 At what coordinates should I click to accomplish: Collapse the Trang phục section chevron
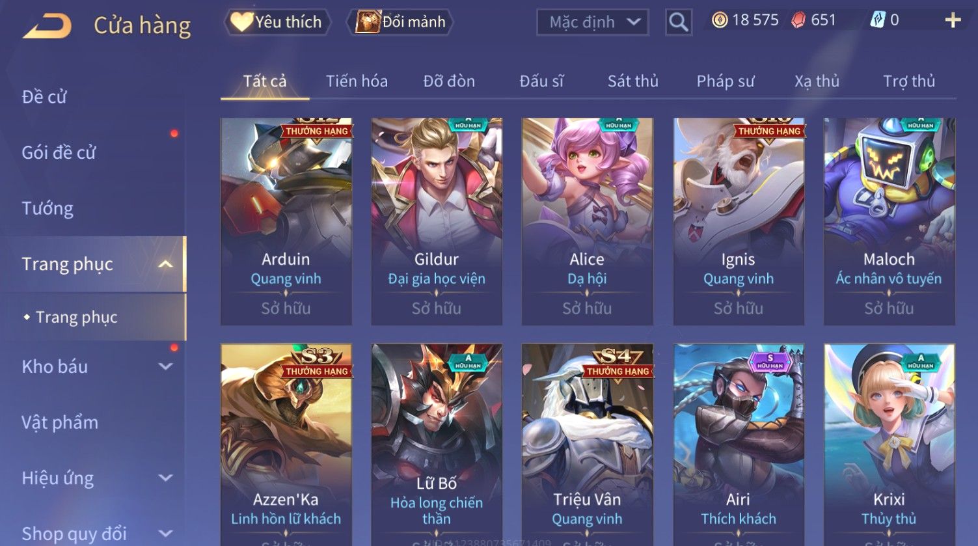[x=165, y=264]
